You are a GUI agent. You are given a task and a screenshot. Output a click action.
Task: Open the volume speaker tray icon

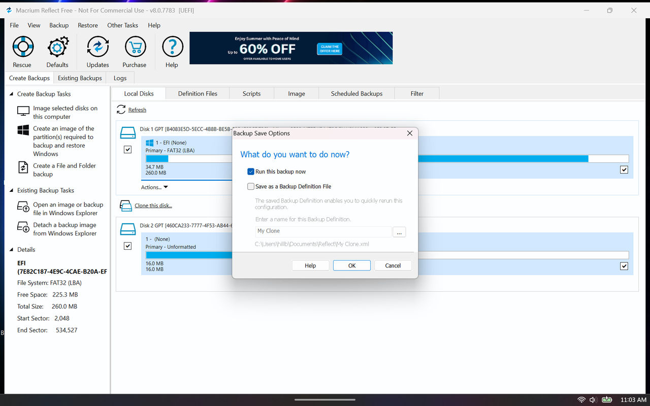click(x=593, y=400)
